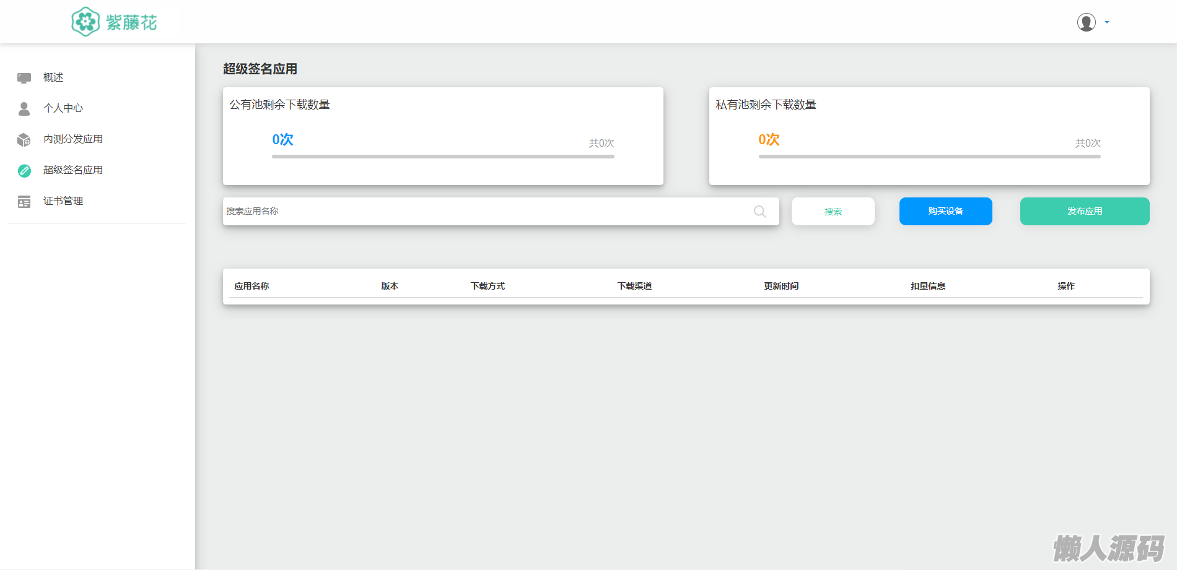
Task: Click the 紫藤花 flower logo icon
Action: click(85, 22)
